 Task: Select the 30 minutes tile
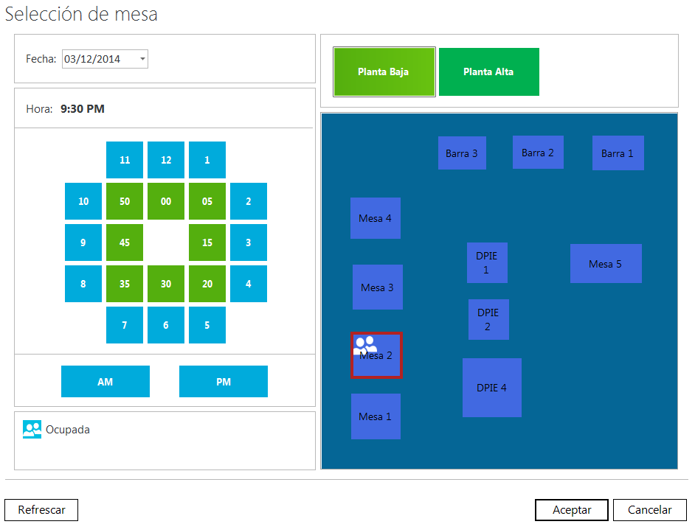pos(166,284)
